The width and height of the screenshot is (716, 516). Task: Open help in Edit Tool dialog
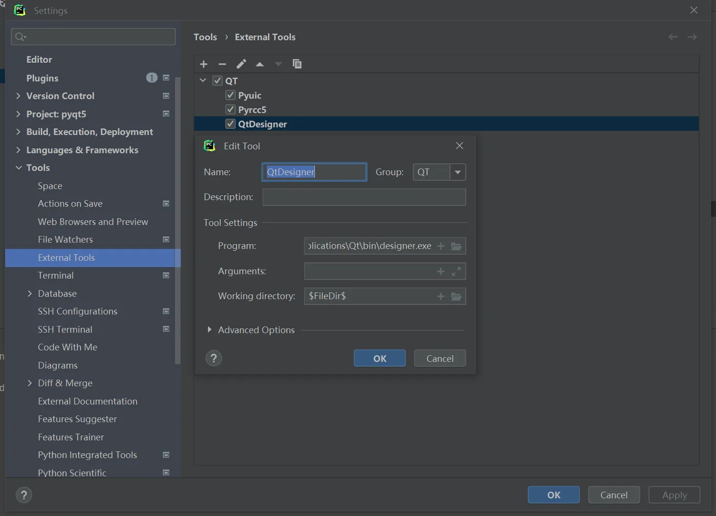point(214,358)
